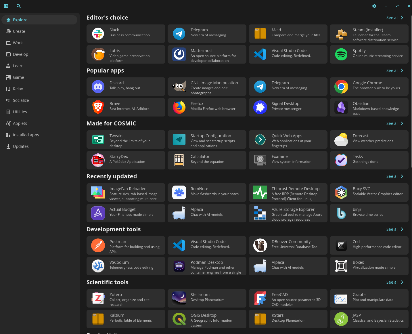The height and width of the screenshot is (334, 412).
Task: Open the Spotify app icon
Action: [341, 54]
